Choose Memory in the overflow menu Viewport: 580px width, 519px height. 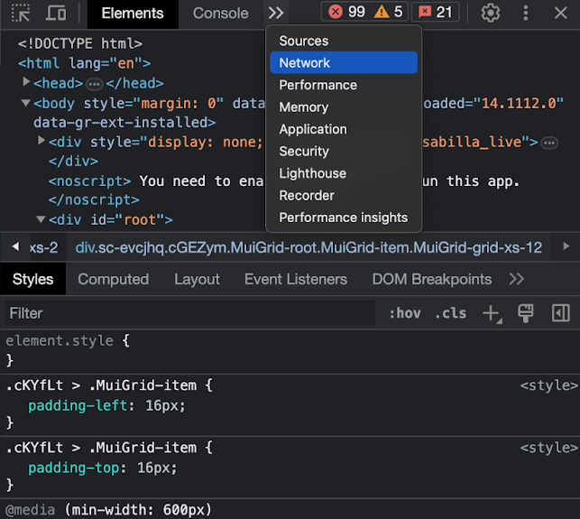pyautogui.click(x=344, y=107)
